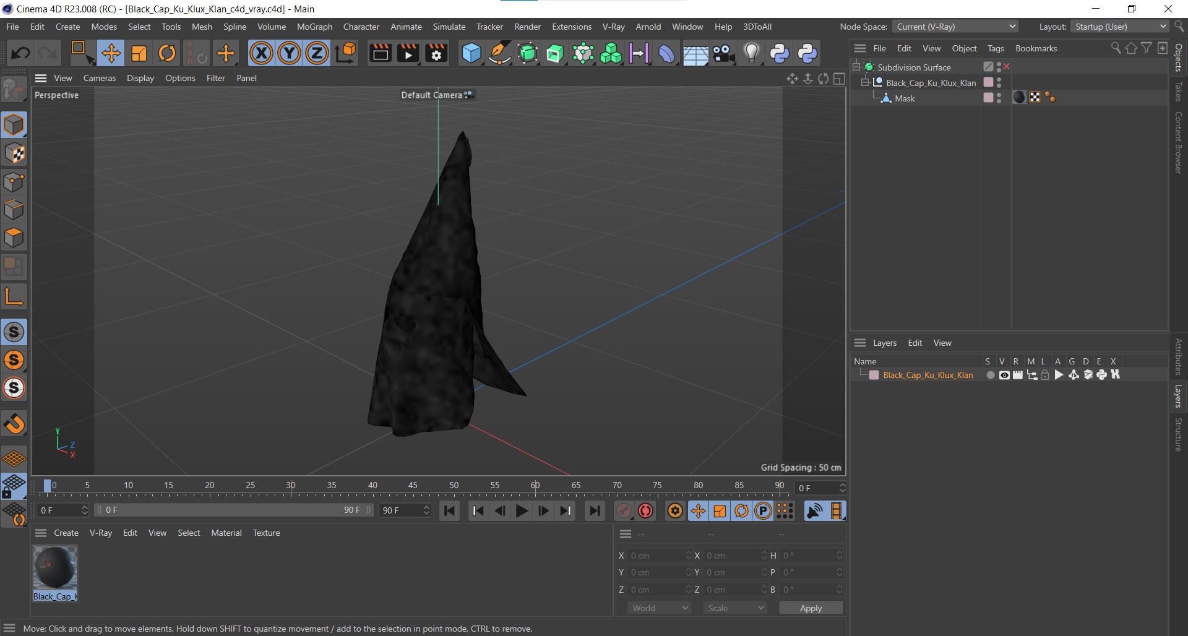
Task: Play the animation forward
Action: coord(522,511)
